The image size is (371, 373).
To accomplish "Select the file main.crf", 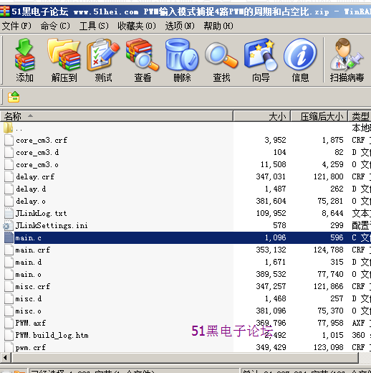I will coord(33,250).
